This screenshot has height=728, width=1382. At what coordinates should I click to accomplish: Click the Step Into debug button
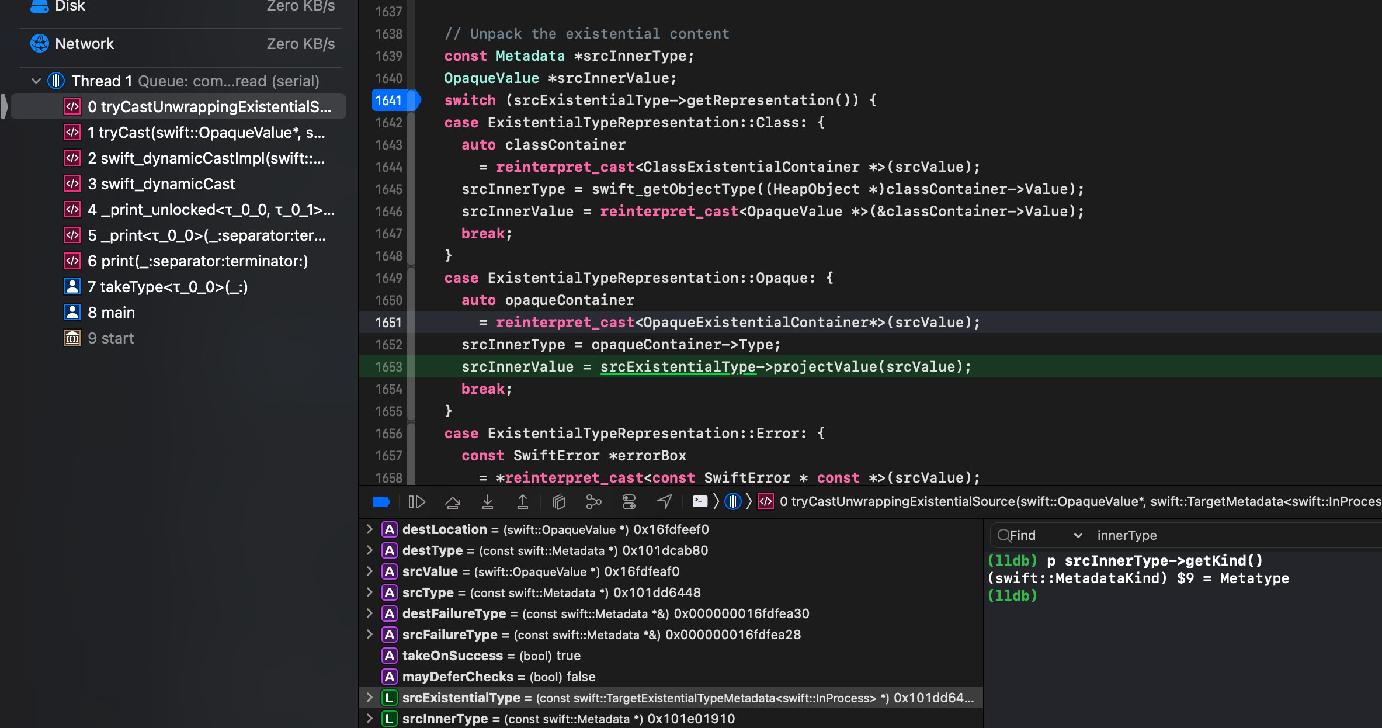click(488, 502)
